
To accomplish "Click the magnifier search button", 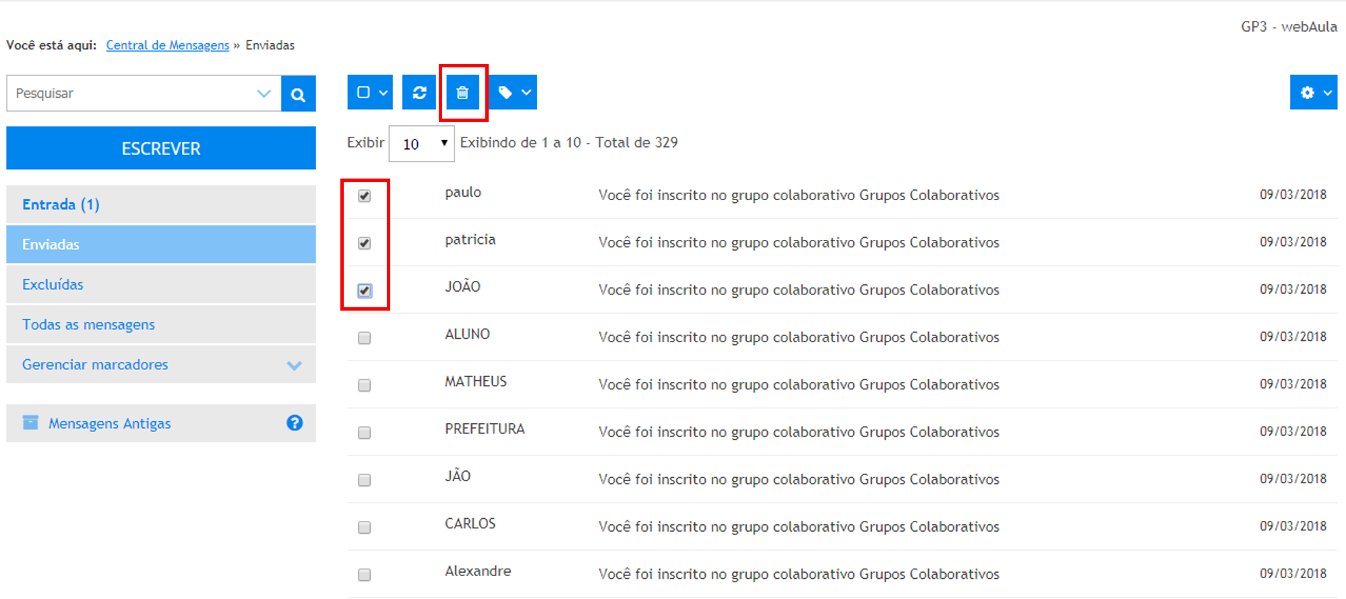I will (x=298, y=94).
